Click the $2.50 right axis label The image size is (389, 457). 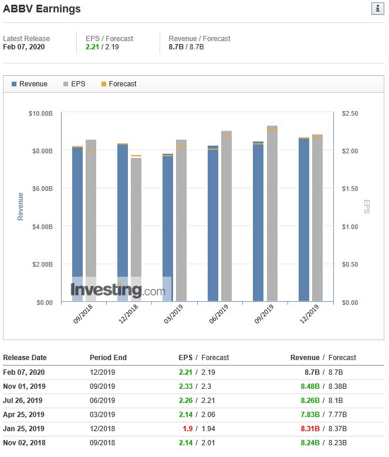coord(350,113)
